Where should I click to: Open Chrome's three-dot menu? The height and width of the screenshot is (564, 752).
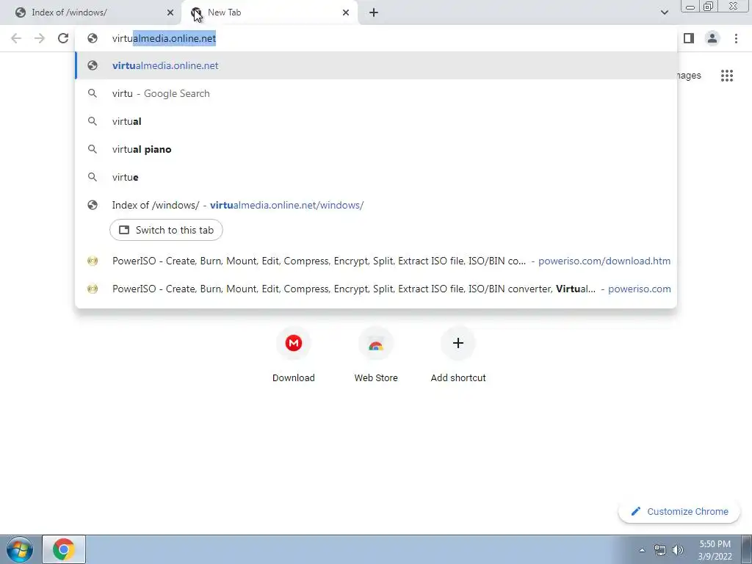[x=736, y=38]
